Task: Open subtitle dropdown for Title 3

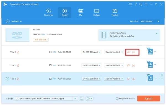Action: click(x=114, y=52)
